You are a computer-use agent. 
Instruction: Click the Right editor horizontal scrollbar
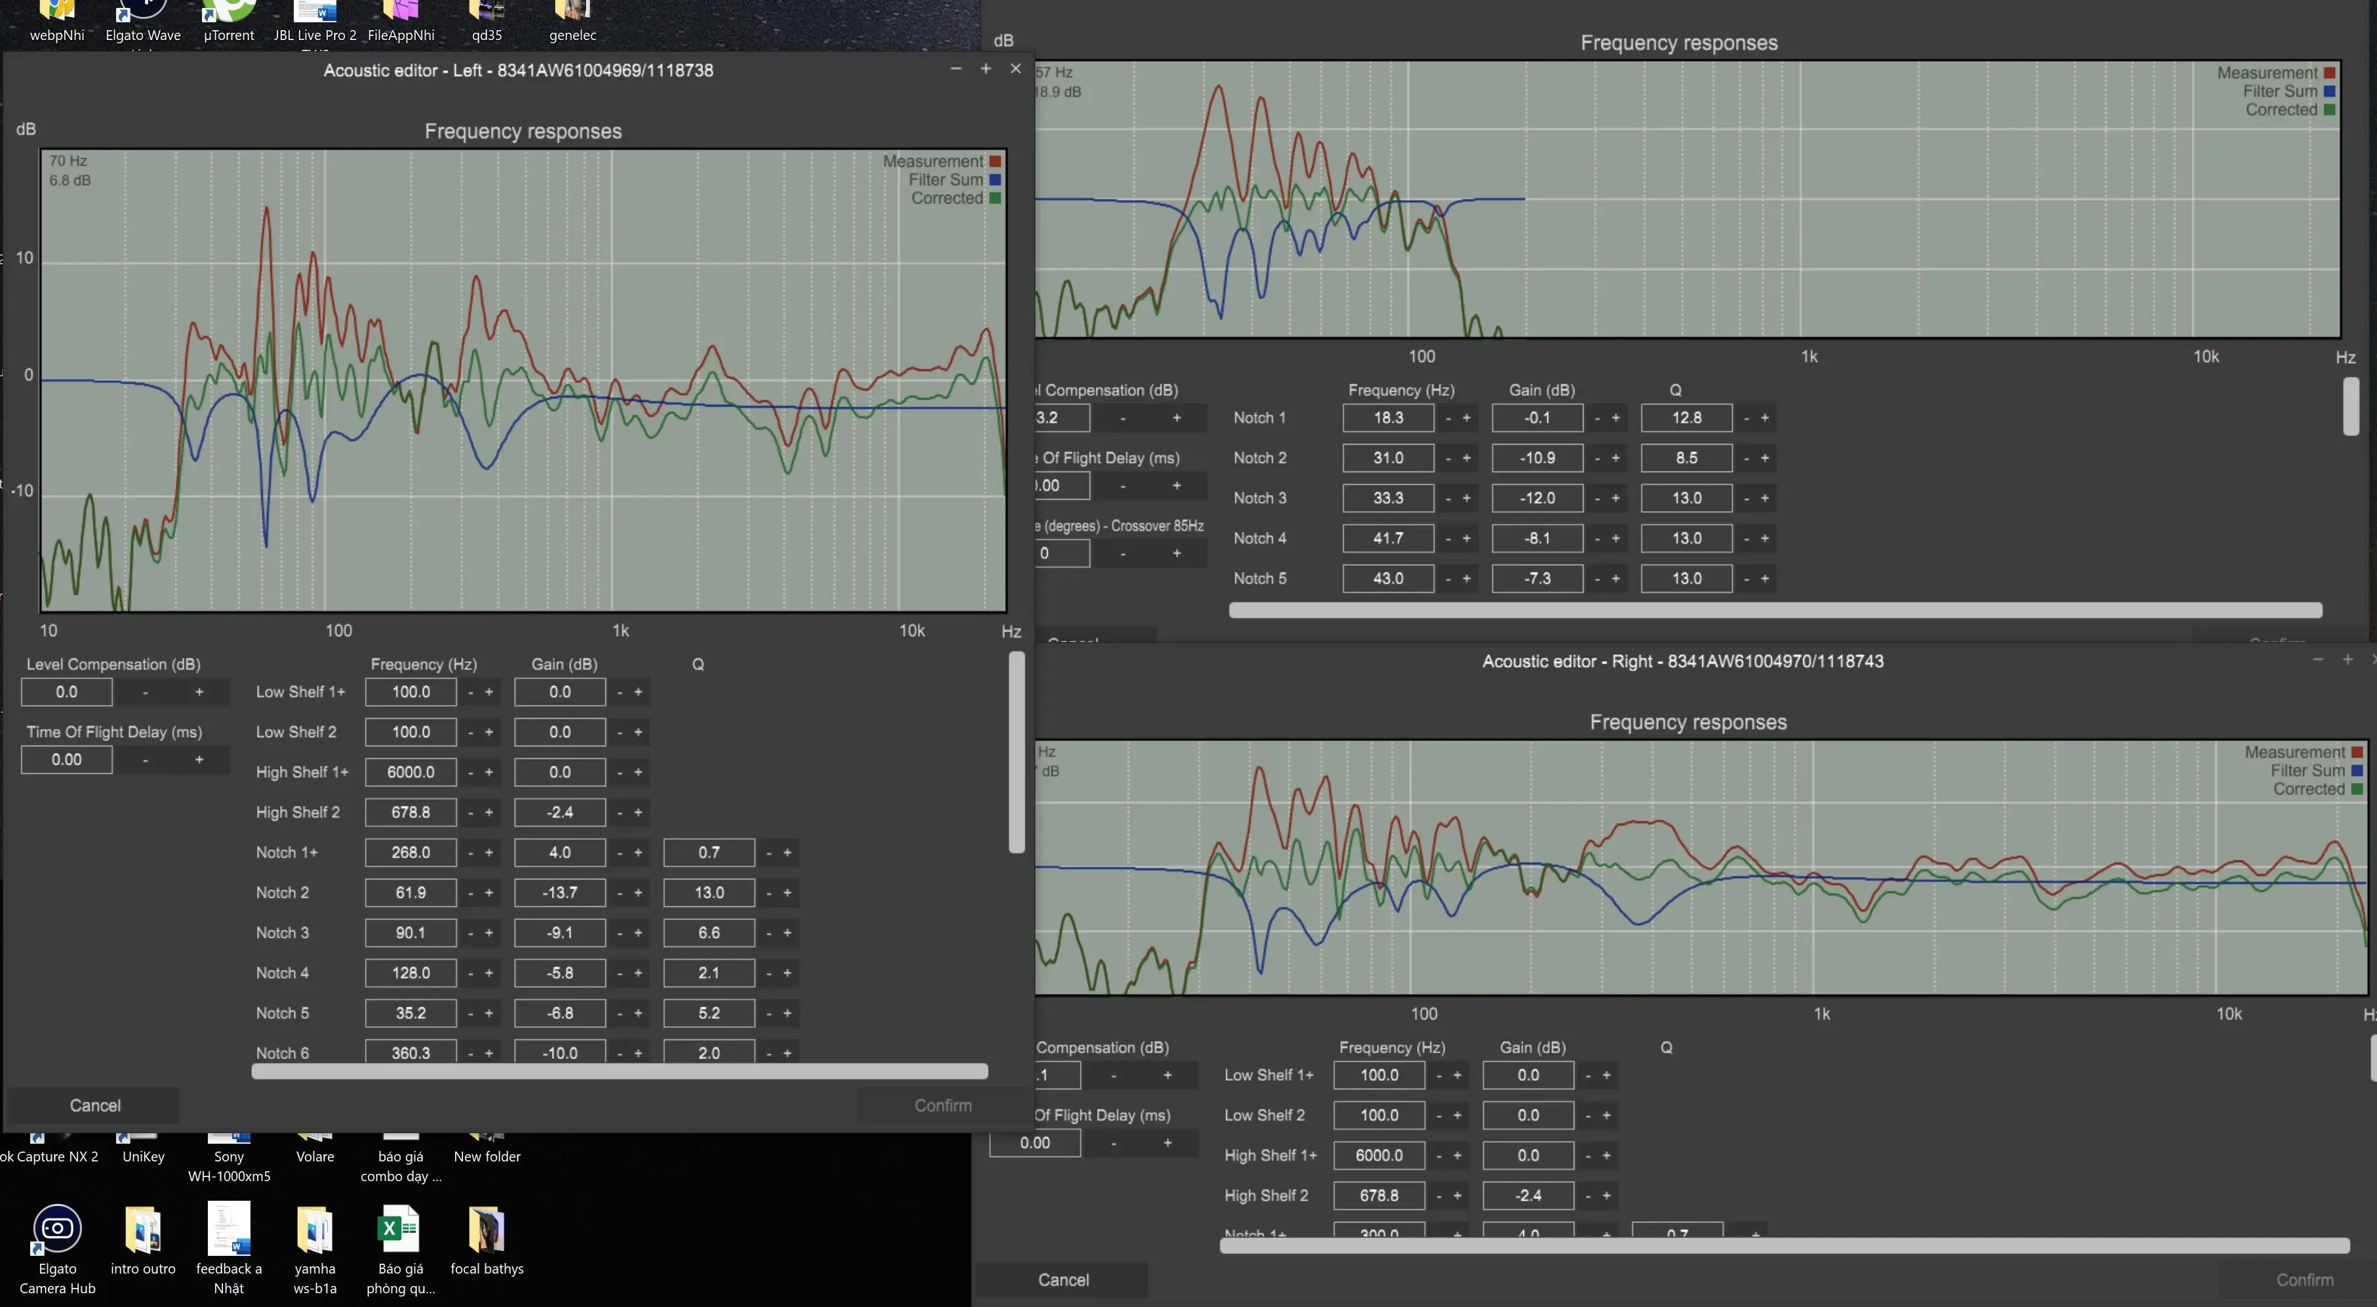pos(1784,1245)
